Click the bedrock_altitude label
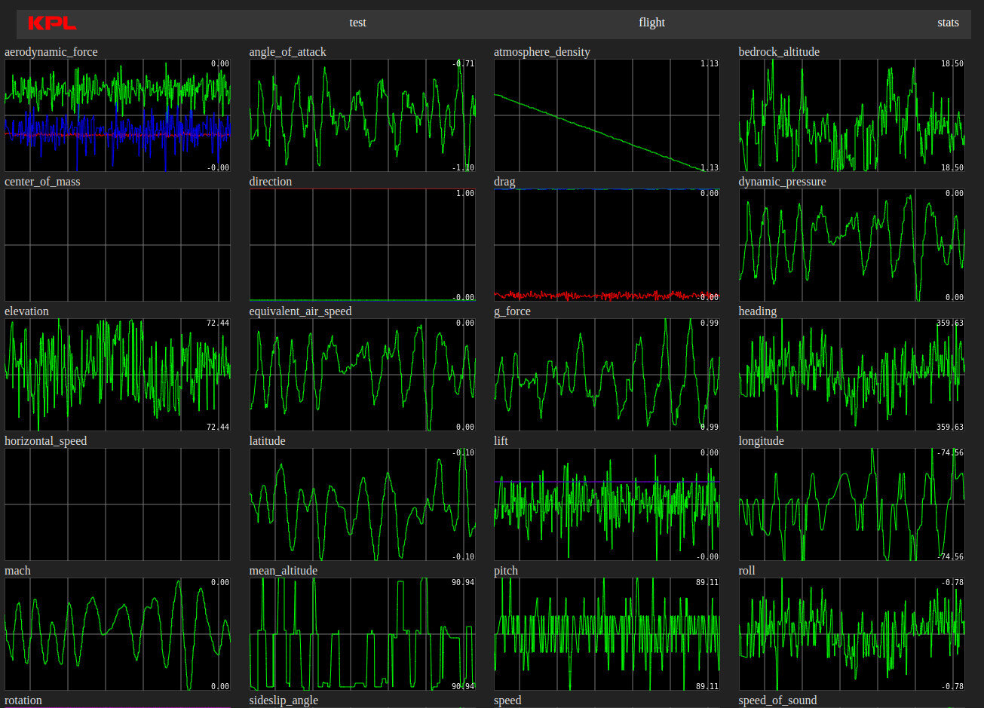Image resolution: width=984 pixels, height=708 pixels. [779, 52]
